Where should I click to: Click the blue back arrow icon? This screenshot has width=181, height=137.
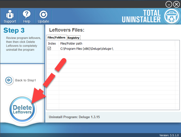pos(9,80)
